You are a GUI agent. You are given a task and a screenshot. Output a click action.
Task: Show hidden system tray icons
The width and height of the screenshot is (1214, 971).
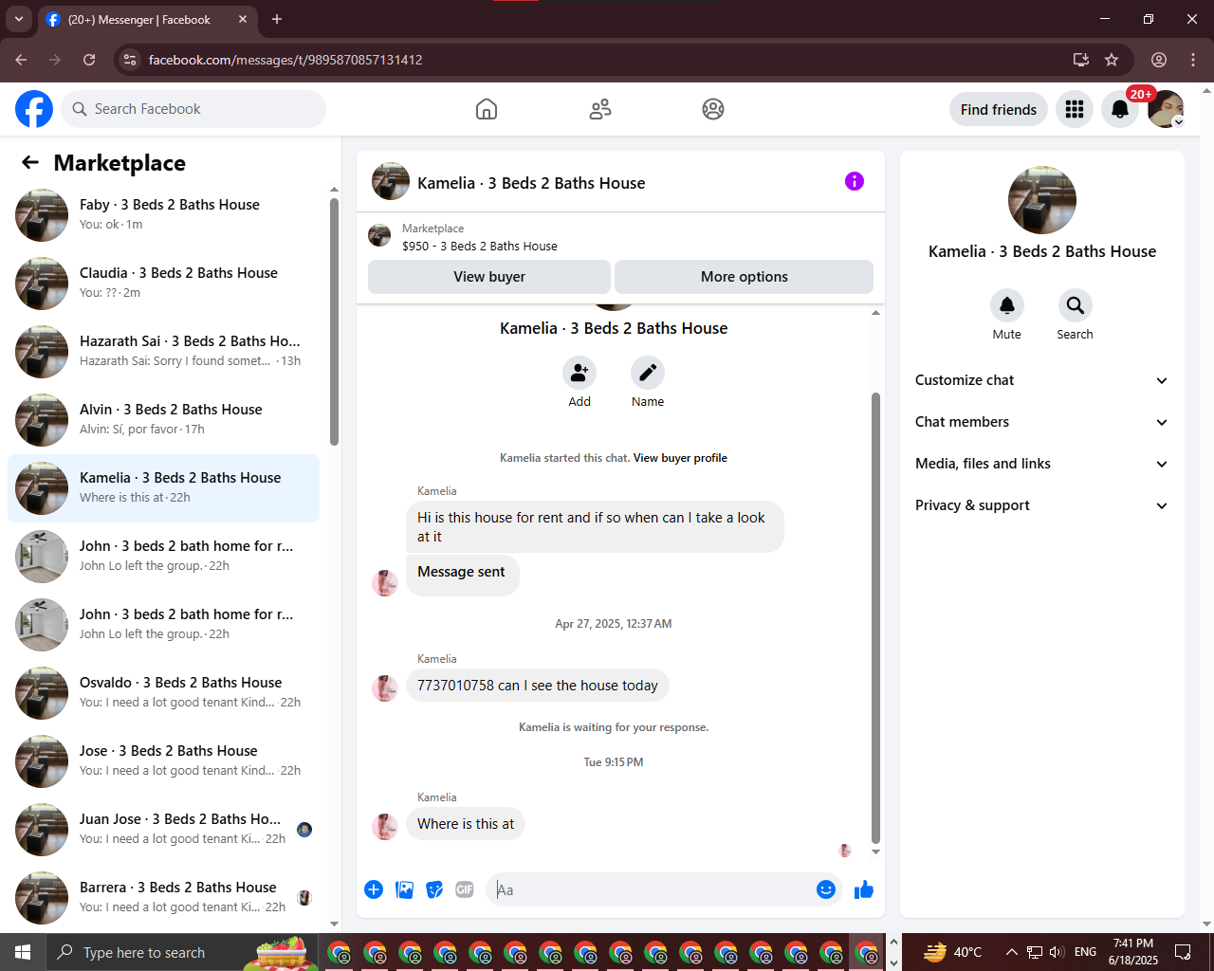pyautogui.click(x=1011, y=952)
